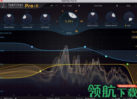Click the Distance knob

[45, 19]
